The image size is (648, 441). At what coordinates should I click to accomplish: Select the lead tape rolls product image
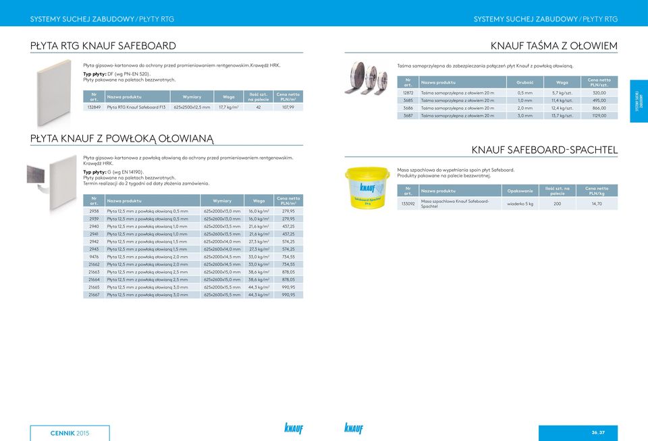pyautogui.click(x=366, y=78)
